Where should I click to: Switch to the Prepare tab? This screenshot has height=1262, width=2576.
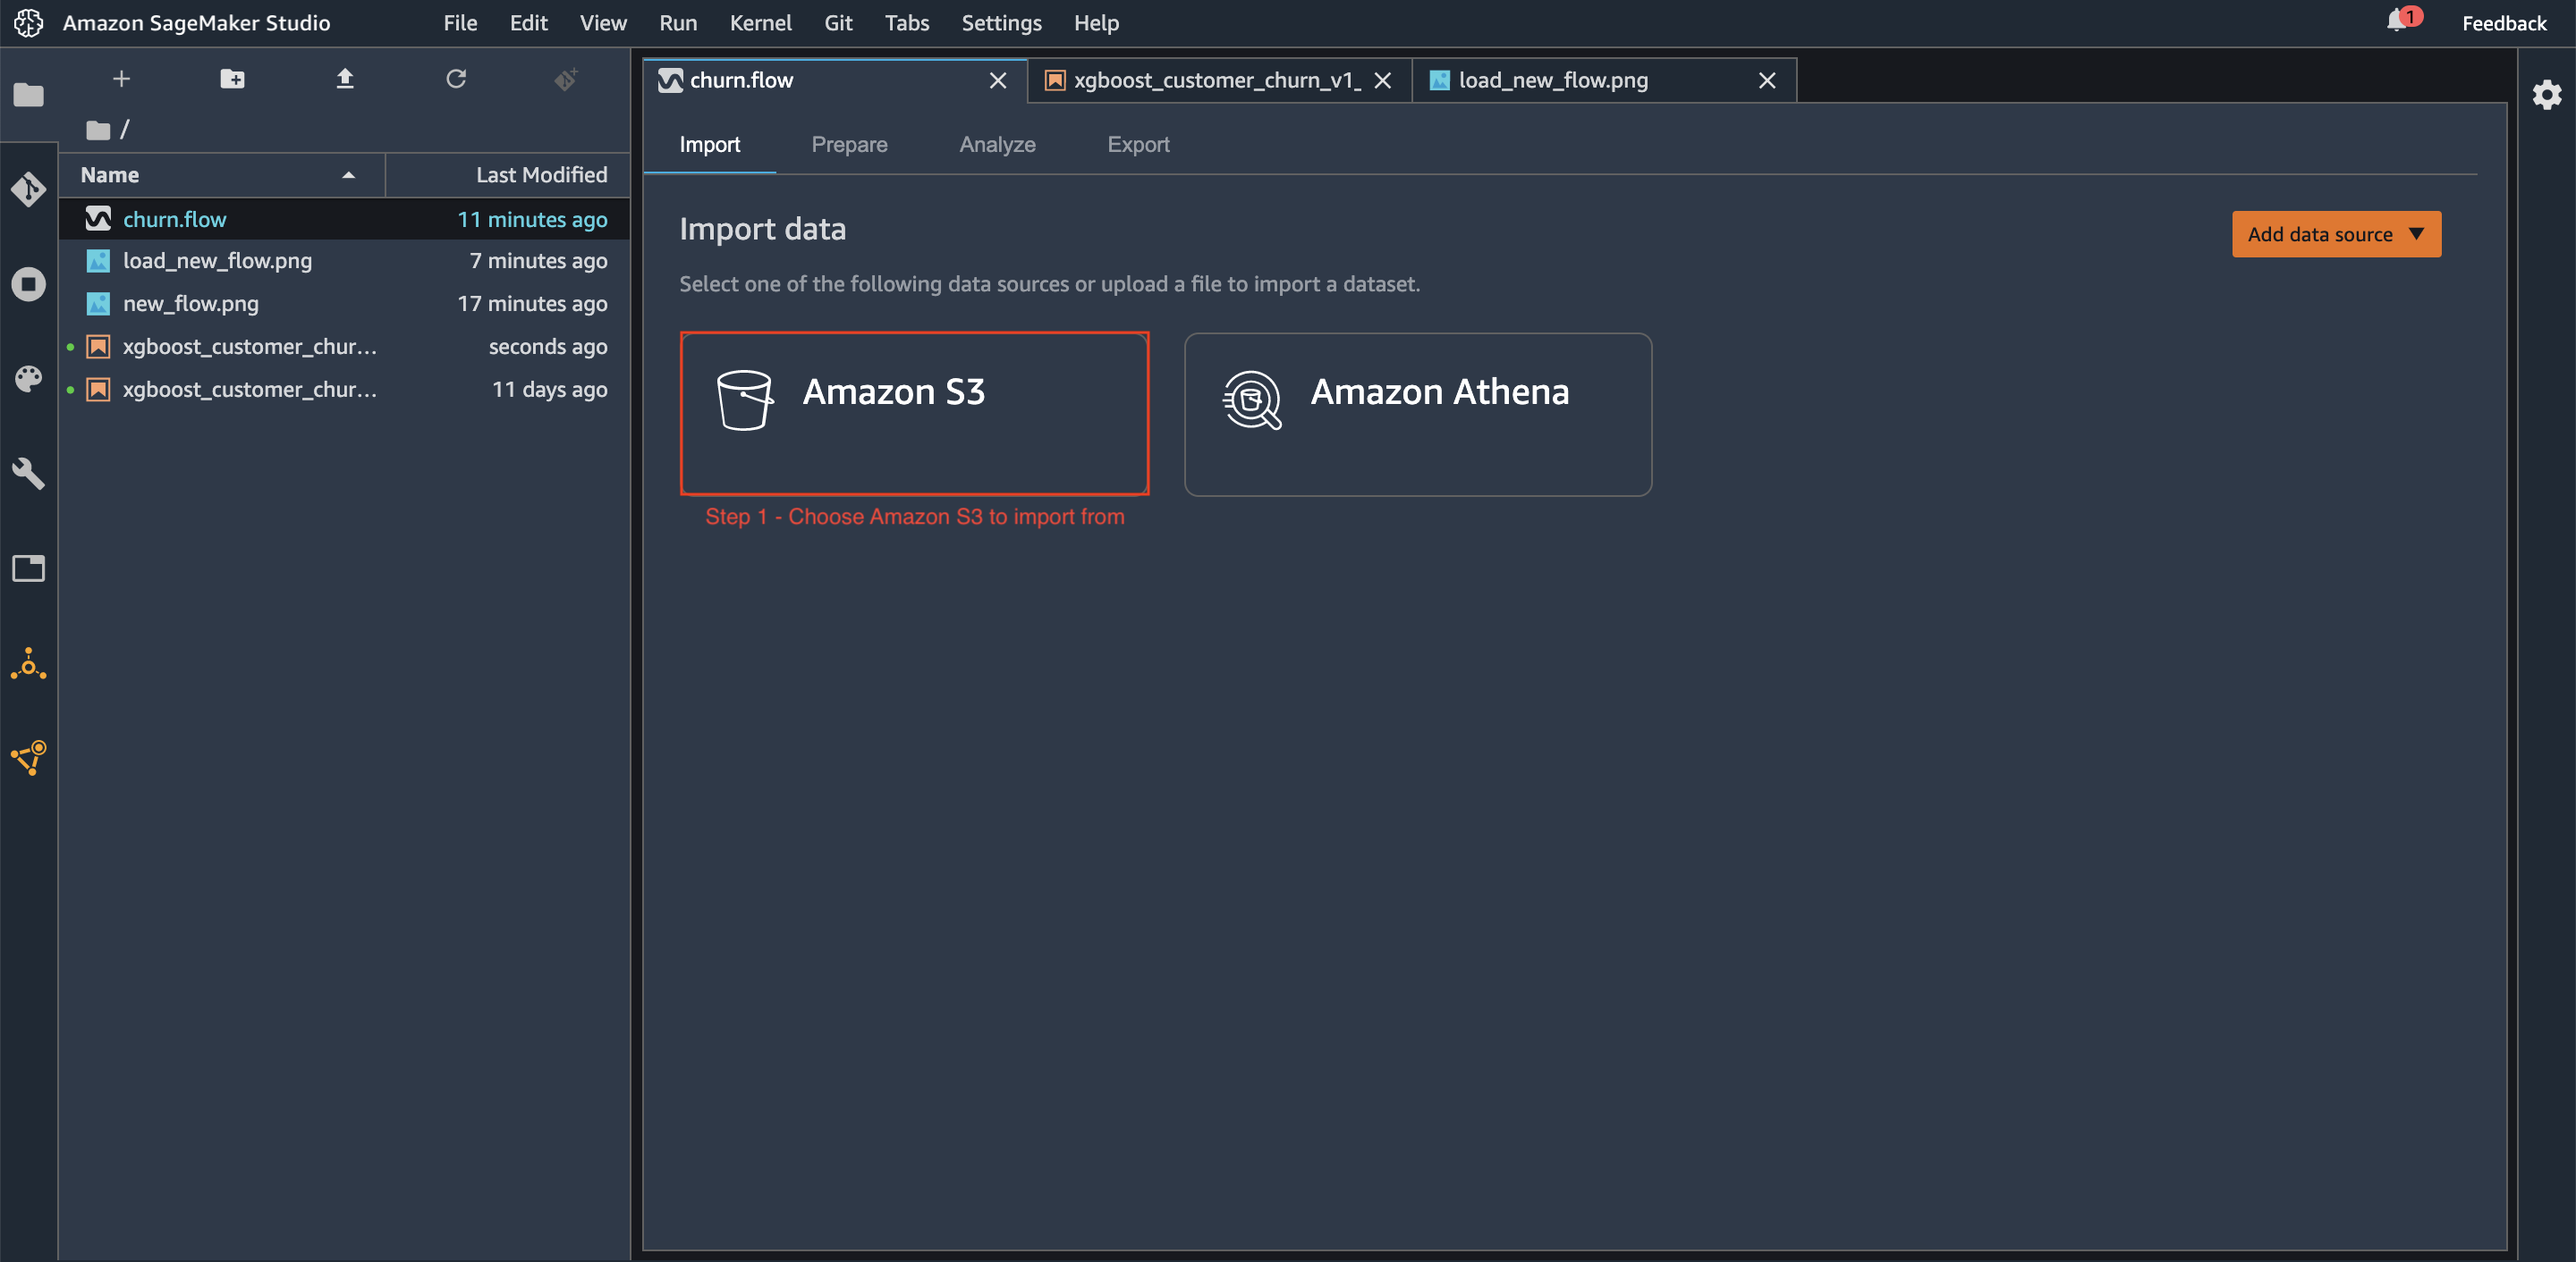[849, 144]
